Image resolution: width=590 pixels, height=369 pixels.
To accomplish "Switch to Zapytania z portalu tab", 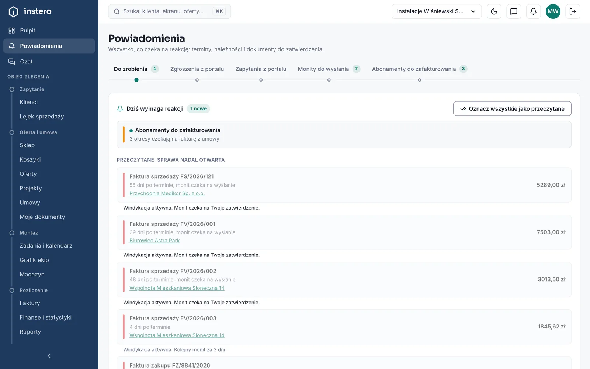I will [261, 69].
